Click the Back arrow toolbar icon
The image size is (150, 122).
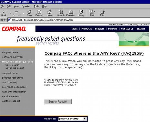4,12
